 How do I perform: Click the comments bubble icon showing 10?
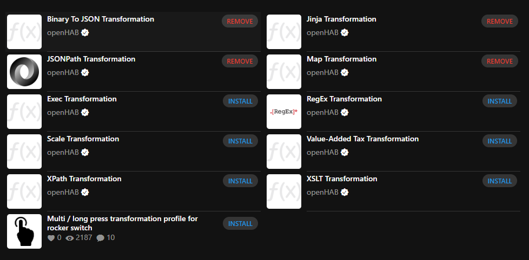coord(100,238)
